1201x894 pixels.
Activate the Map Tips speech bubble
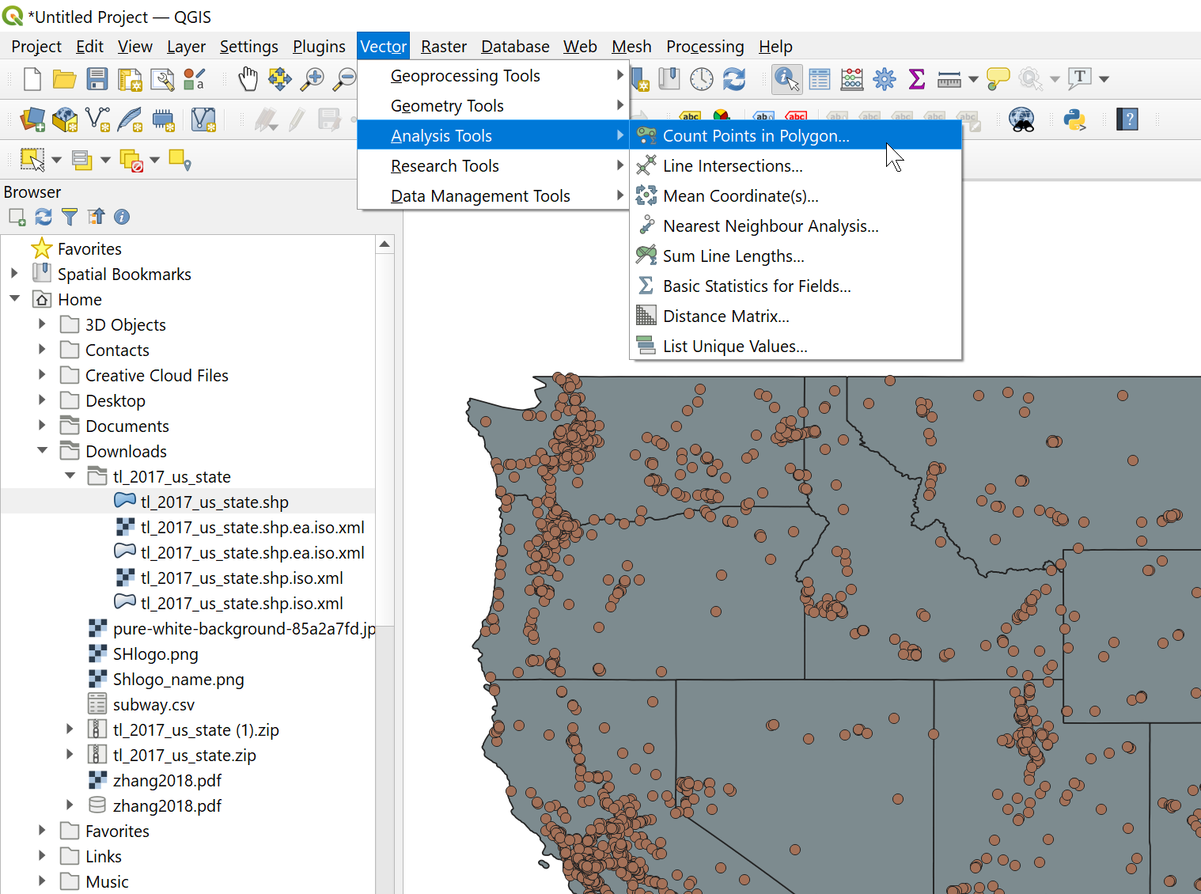click(998, 78)
